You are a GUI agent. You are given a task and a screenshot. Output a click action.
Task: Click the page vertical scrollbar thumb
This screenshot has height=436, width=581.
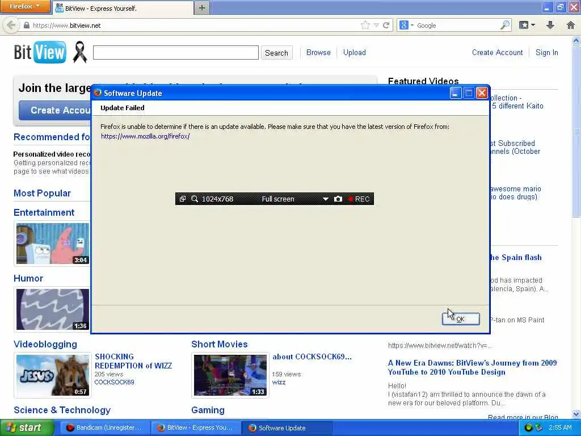tap(576, 131)
